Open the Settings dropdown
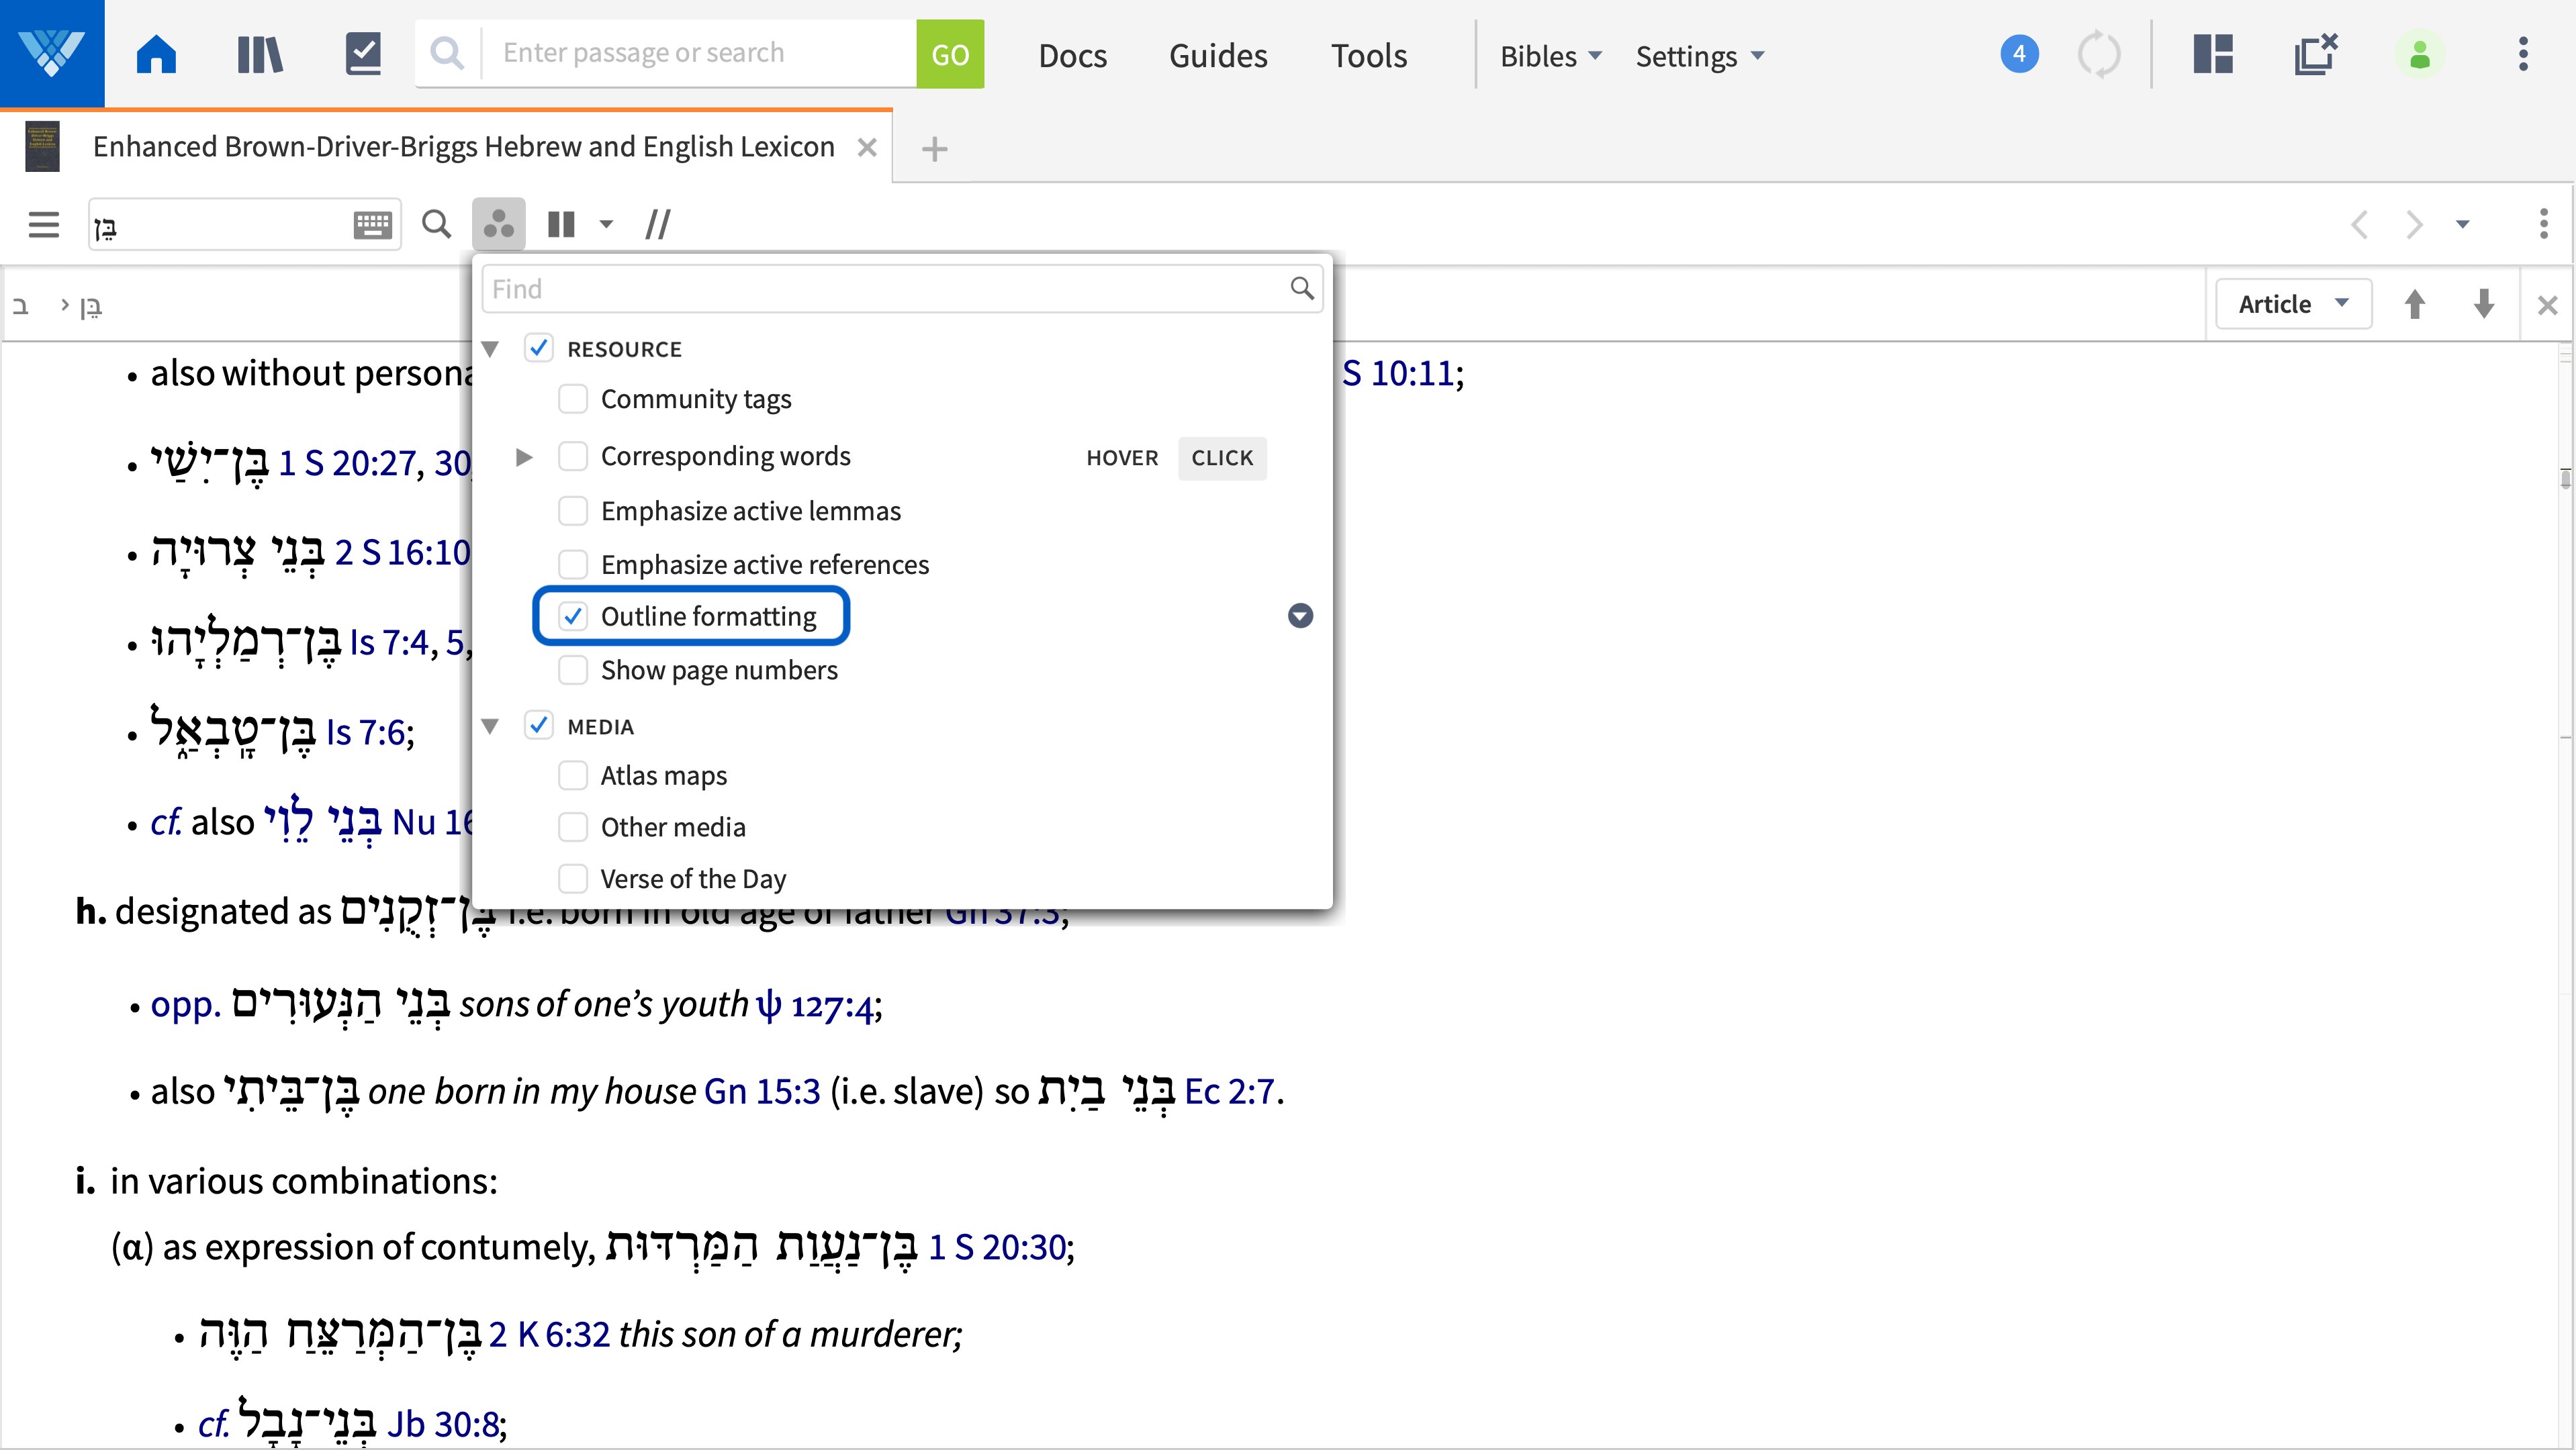 (1700, 56)
